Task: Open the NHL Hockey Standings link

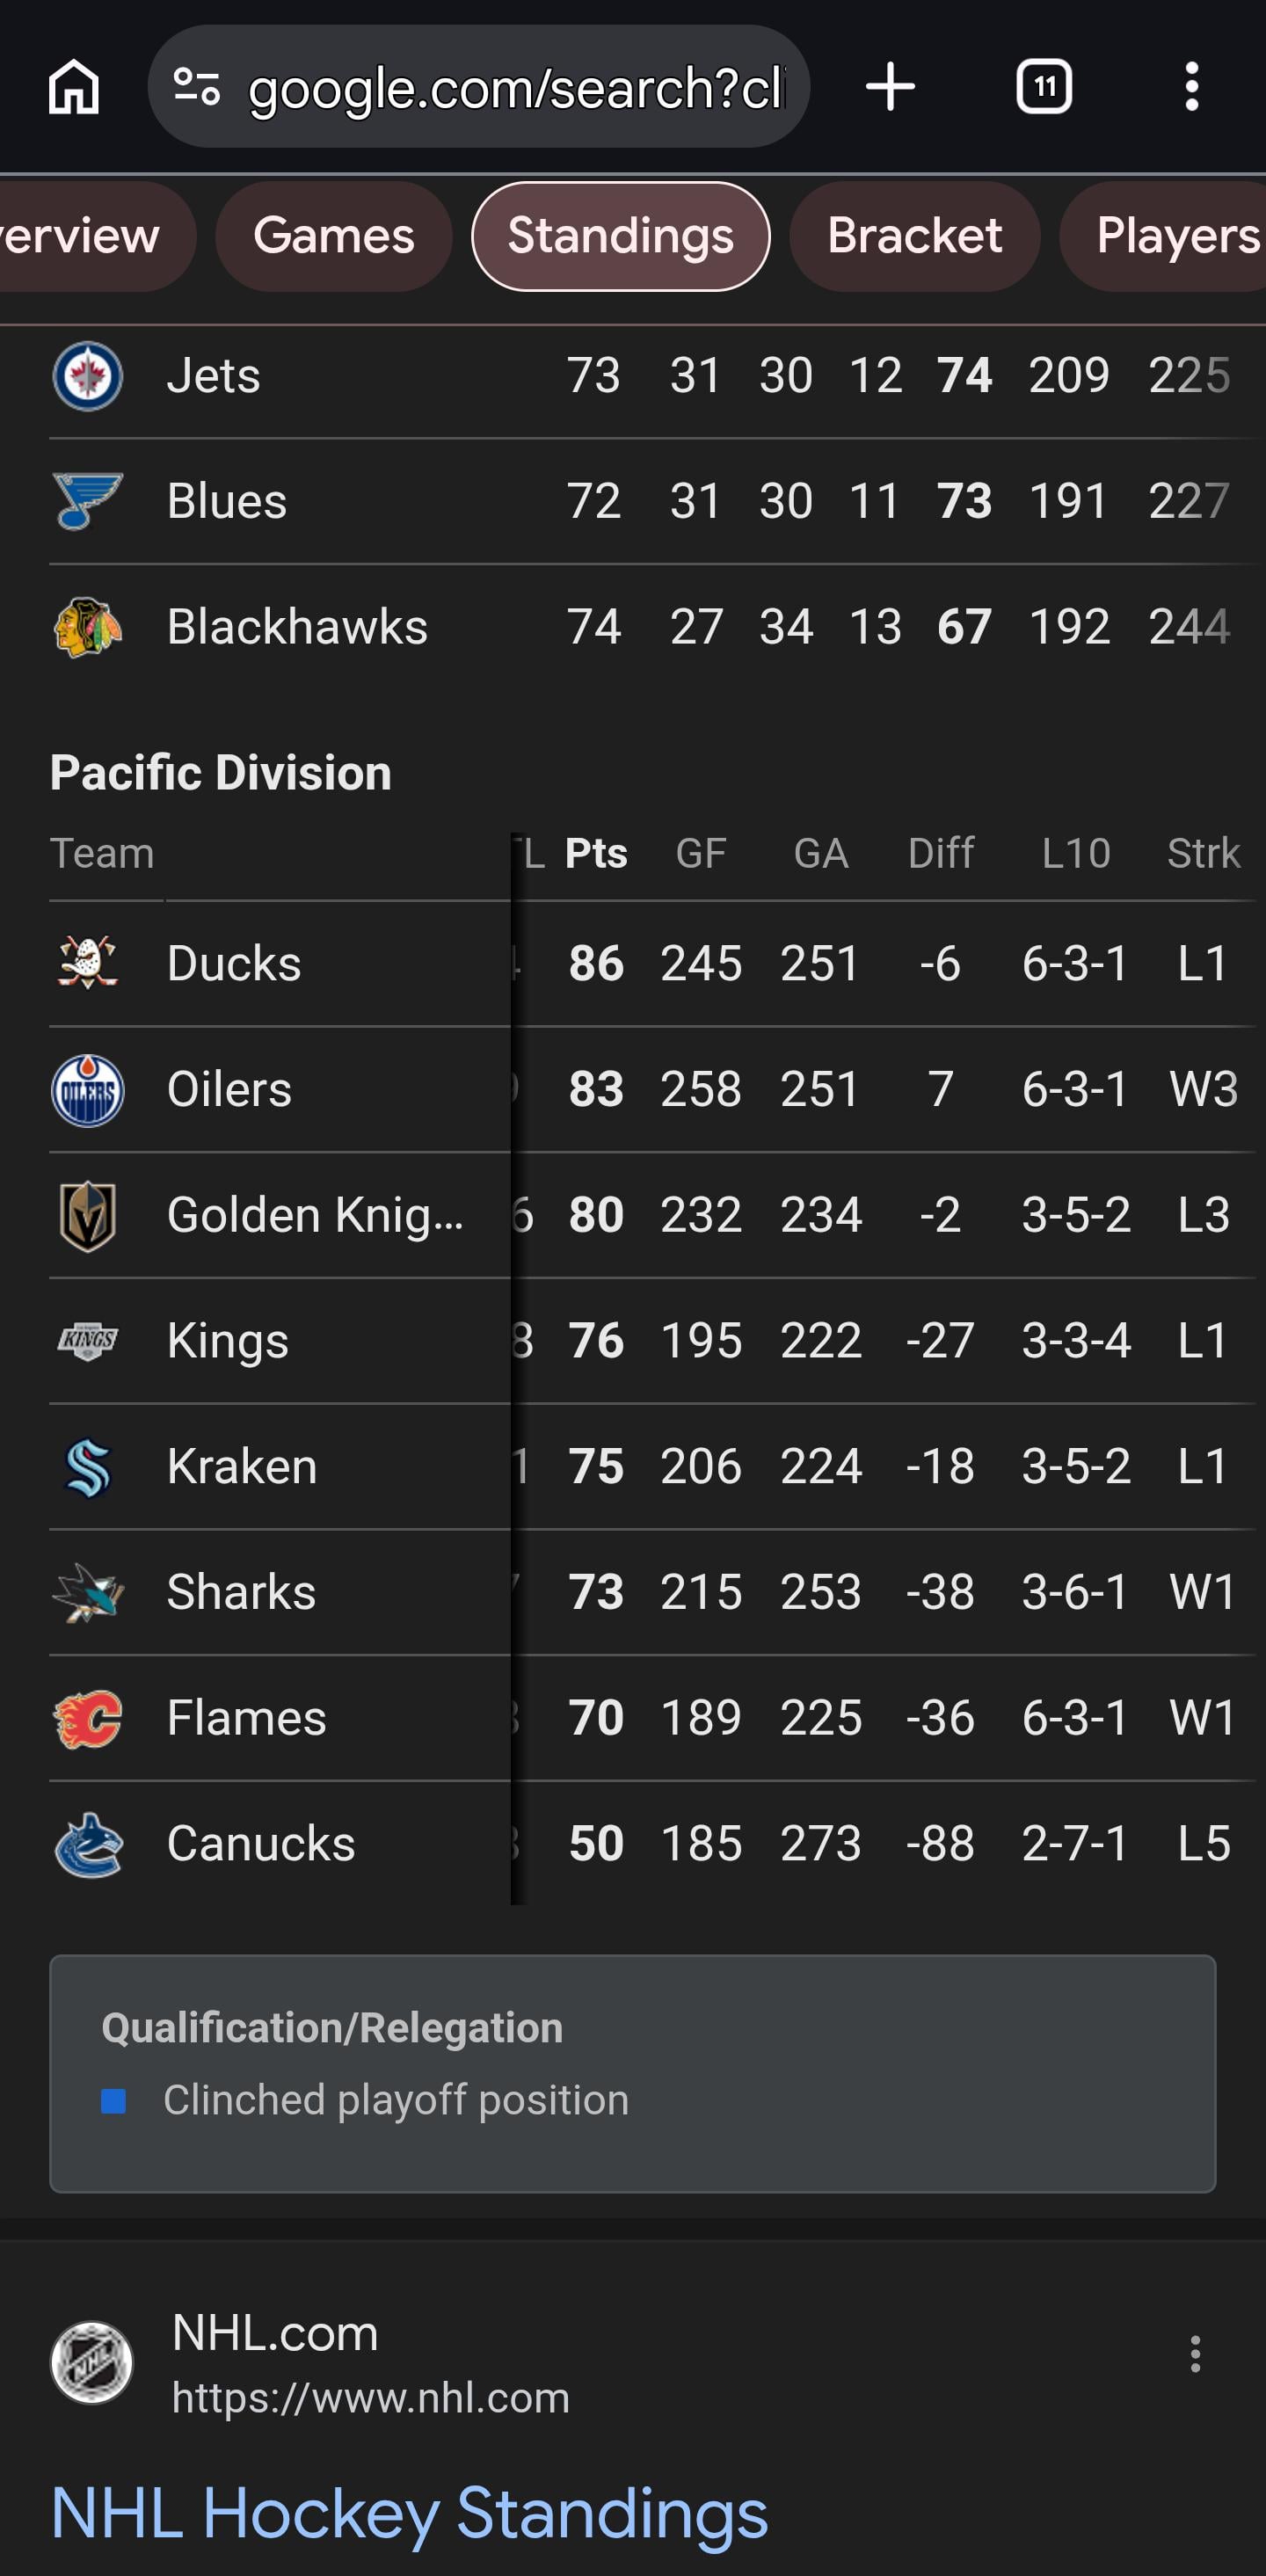Action: (x=409, y=2513)
